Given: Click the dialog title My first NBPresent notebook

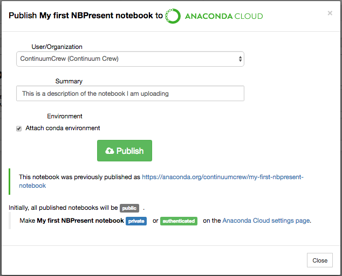Looking at the screenshot, I should pyautogui.click(x=96, y=16).
